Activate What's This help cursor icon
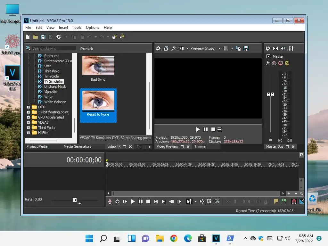The height and width of the screenshot is (246, 328). click(x=122, y=37)
